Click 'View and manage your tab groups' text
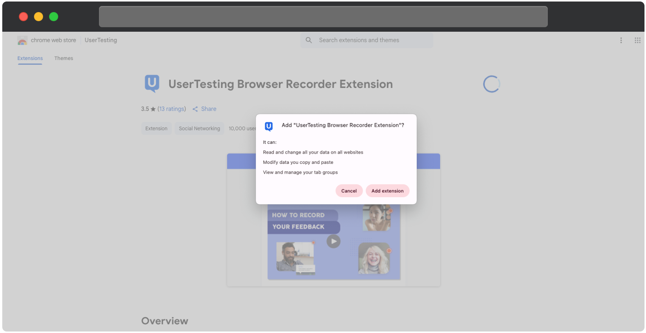This screenshot has width=646, height=333. click(x=300, y=172)
